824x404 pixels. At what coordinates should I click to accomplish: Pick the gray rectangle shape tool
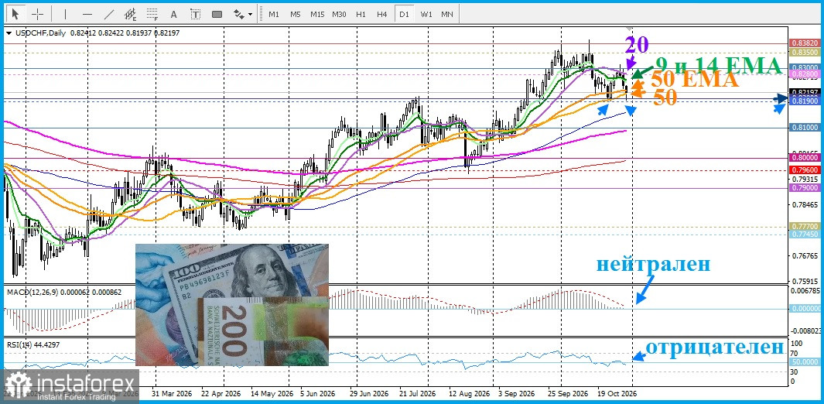[x=217, y=14]
